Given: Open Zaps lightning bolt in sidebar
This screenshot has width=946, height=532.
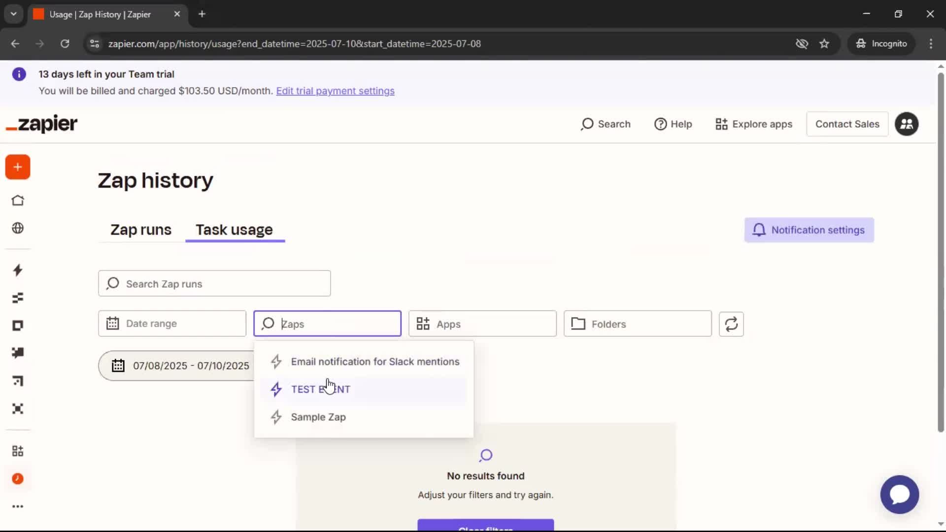Looking at the screenshot, I should pos(18,270).
